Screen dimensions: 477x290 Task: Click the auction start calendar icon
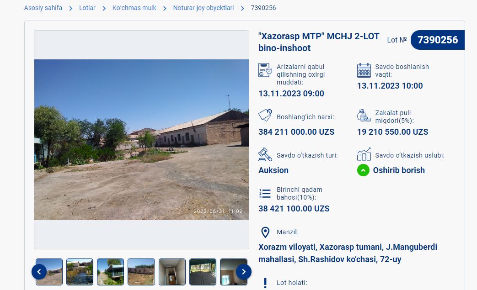click(x=364, y=70)
